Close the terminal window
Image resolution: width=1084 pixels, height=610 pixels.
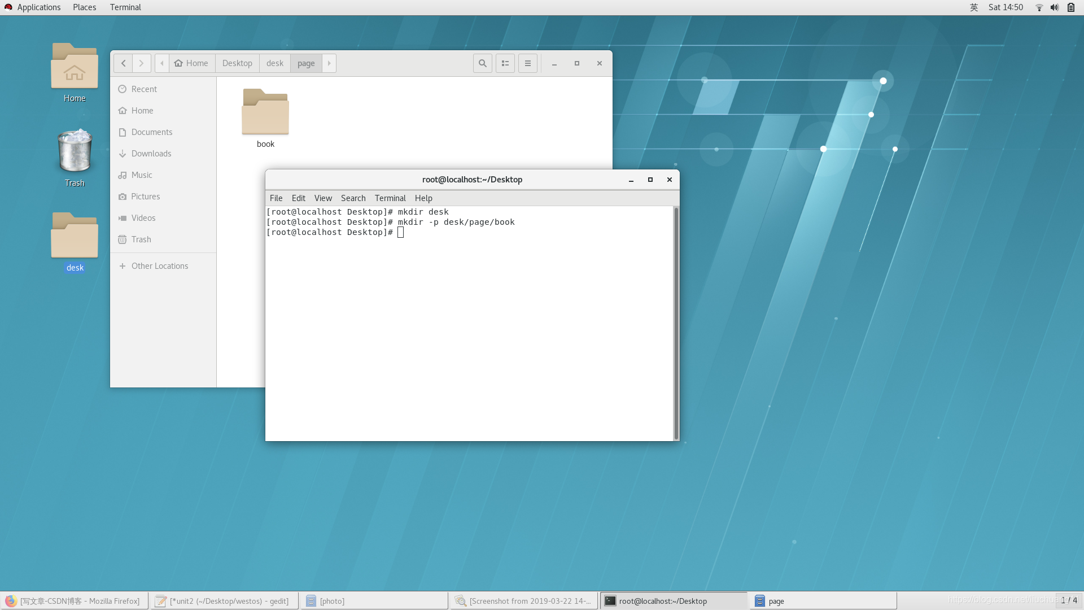click(x=670, y=180)
